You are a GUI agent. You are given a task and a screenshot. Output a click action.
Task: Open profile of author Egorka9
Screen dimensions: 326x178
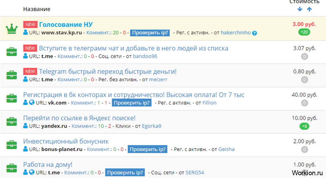pyautogui.click(x=151, y=126)
